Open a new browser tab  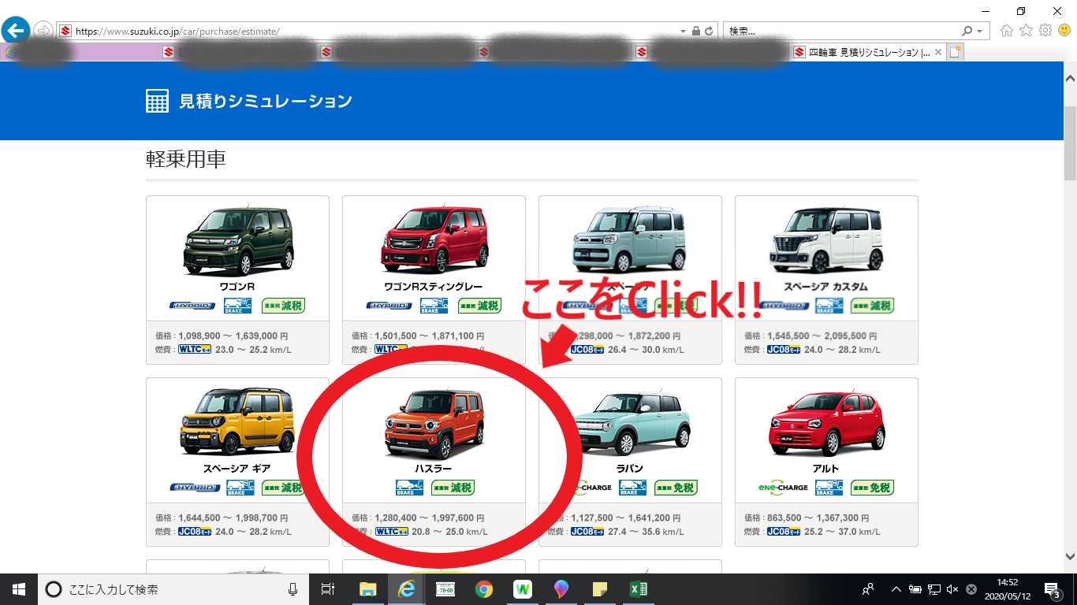click(956, 52)
